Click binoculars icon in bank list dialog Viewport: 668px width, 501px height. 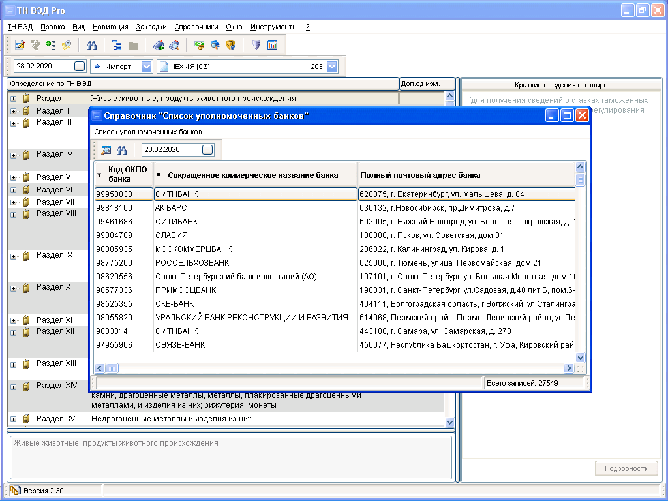pyautogui.click(x=121, y=150)
